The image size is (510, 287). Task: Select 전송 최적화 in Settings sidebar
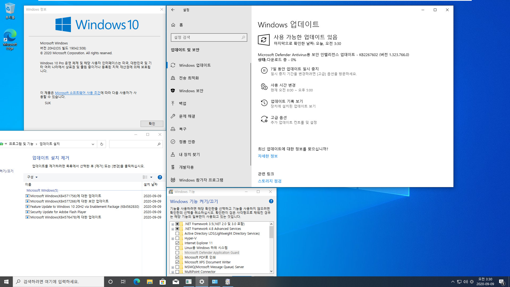tap(208, 78)
